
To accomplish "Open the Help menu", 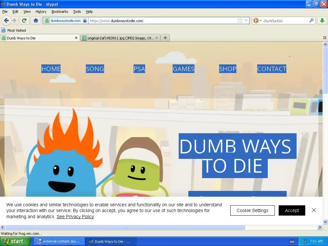I will [89, 12].
